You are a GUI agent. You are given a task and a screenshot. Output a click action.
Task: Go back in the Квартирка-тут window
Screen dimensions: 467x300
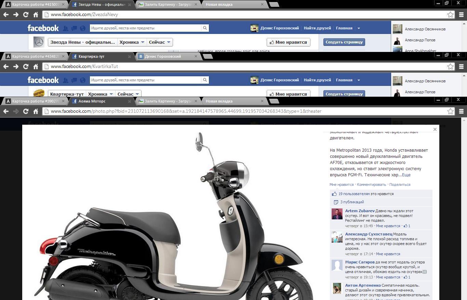[6, 67]
